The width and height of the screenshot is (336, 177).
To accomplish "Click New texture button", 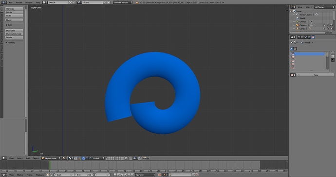I will pos(316,75).
